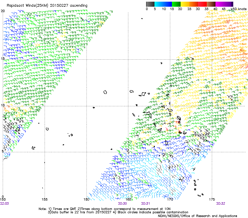
Task: Click the longitude label '155'
Action: click(45, 199)
